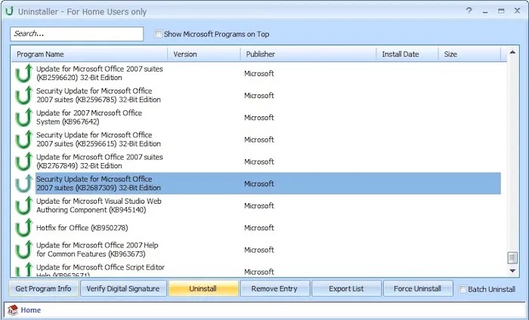Viewport: 529px width, 320px height.
Task: Click the Force Uninstall button
Action: [x=418, y=288]
